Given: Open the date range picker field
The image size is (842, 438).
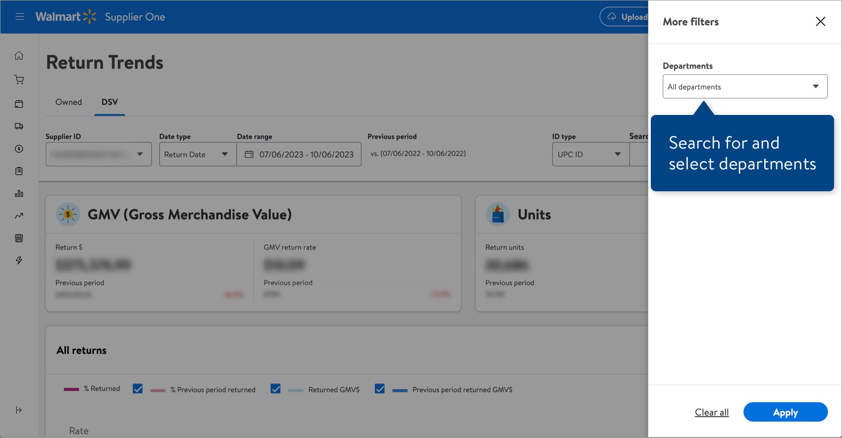Looking at the screenshot, I should pos(299,154).
